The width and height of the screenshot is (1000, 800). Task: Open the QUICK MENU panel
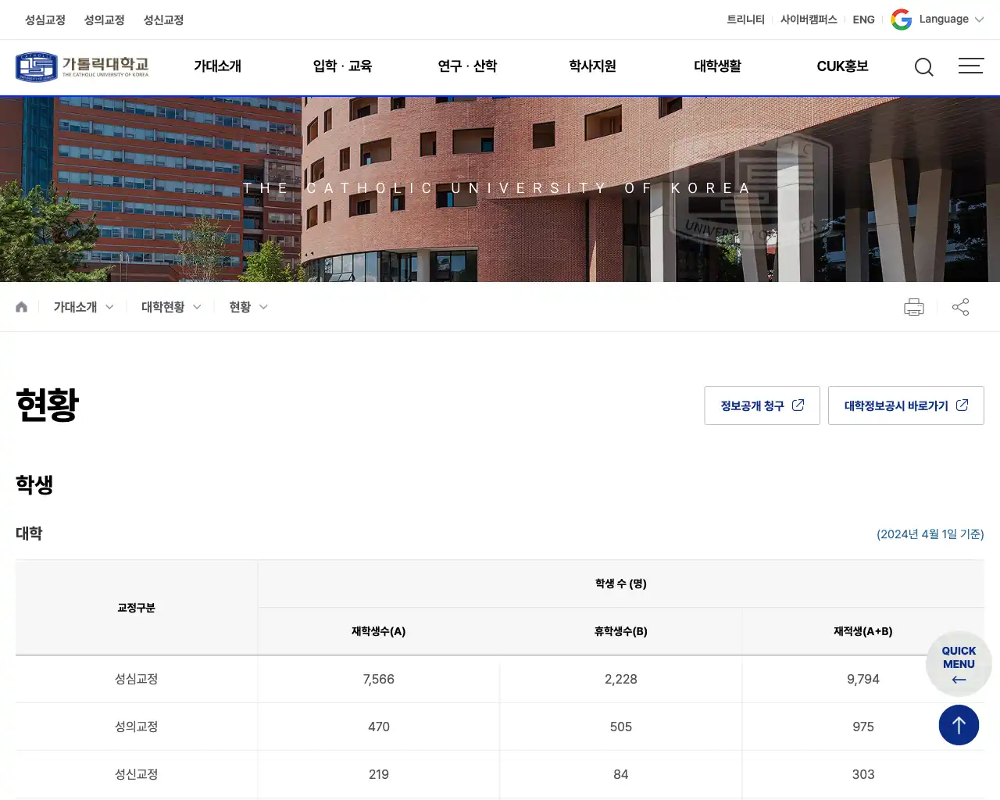pyautogui.click(x=959, y=664)
